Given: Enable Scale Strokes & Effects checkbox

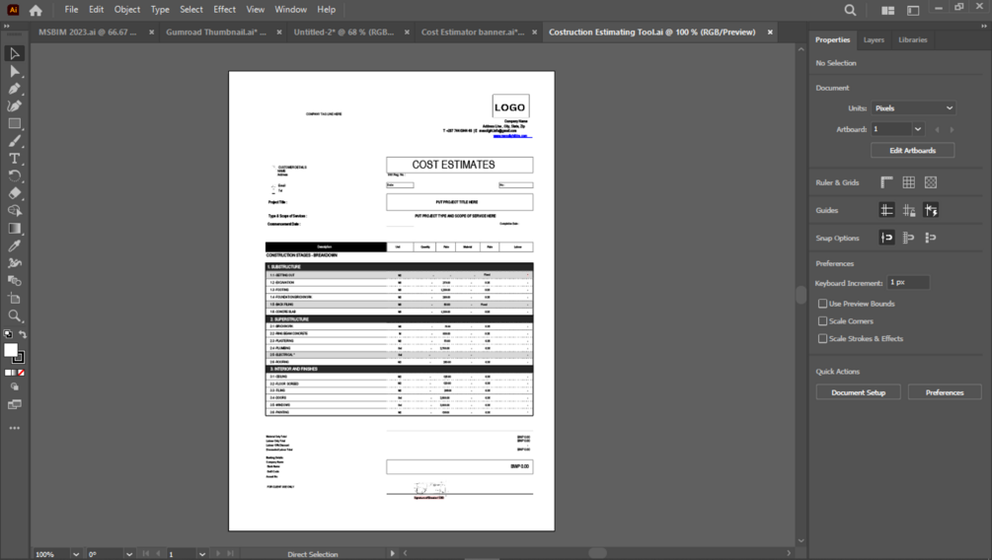Looking at the screenshot, I should click(x=822, y=339).
